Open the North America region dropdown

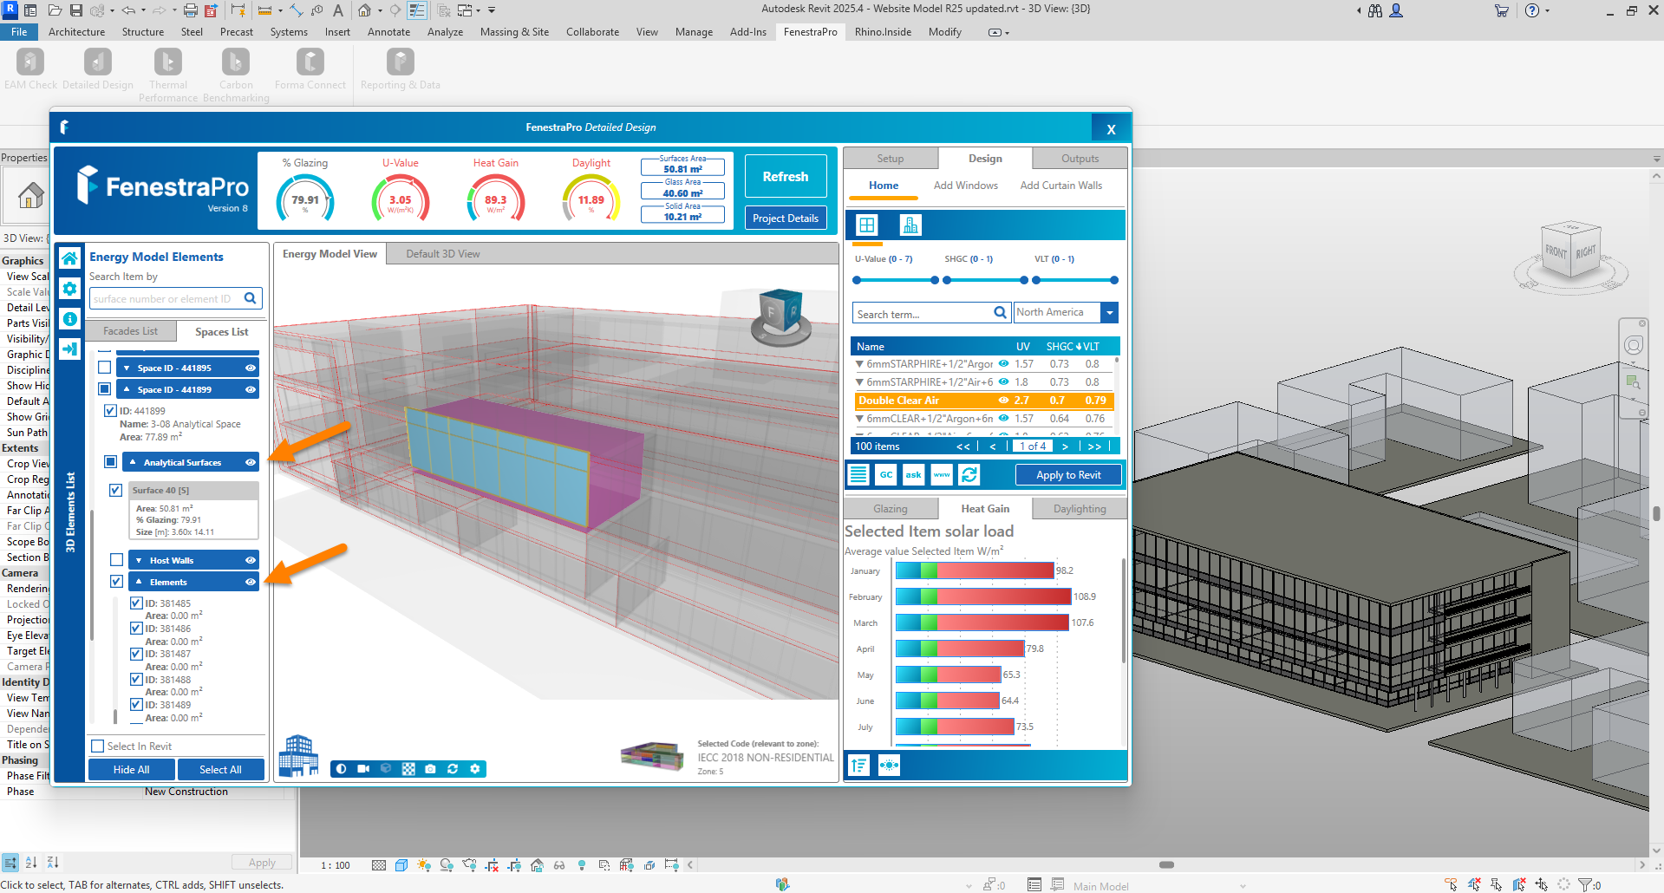coord(1109,313)
